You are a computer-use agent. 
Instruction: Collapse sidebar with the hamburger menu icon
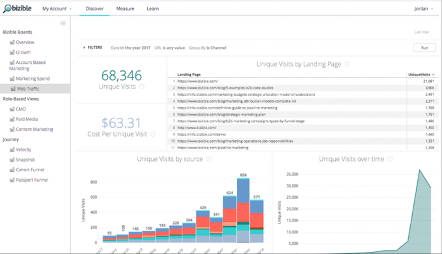click(63, 23)
